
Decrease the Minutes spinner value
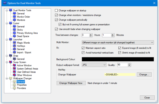(113, 36)
